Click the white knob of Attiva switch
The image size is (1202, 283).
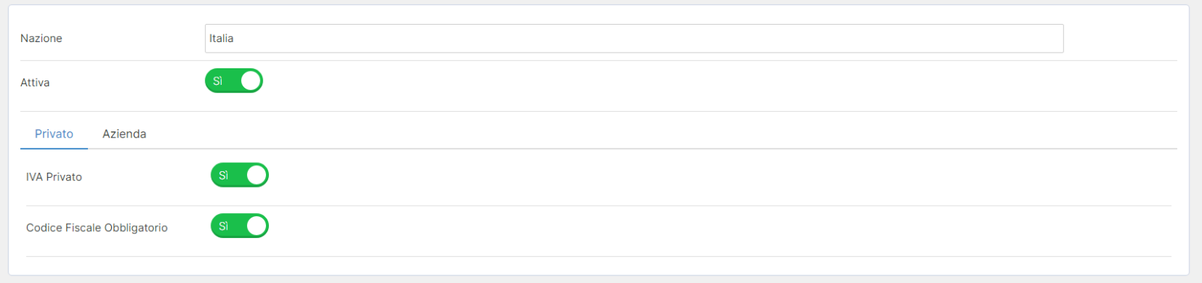point(251,81)
